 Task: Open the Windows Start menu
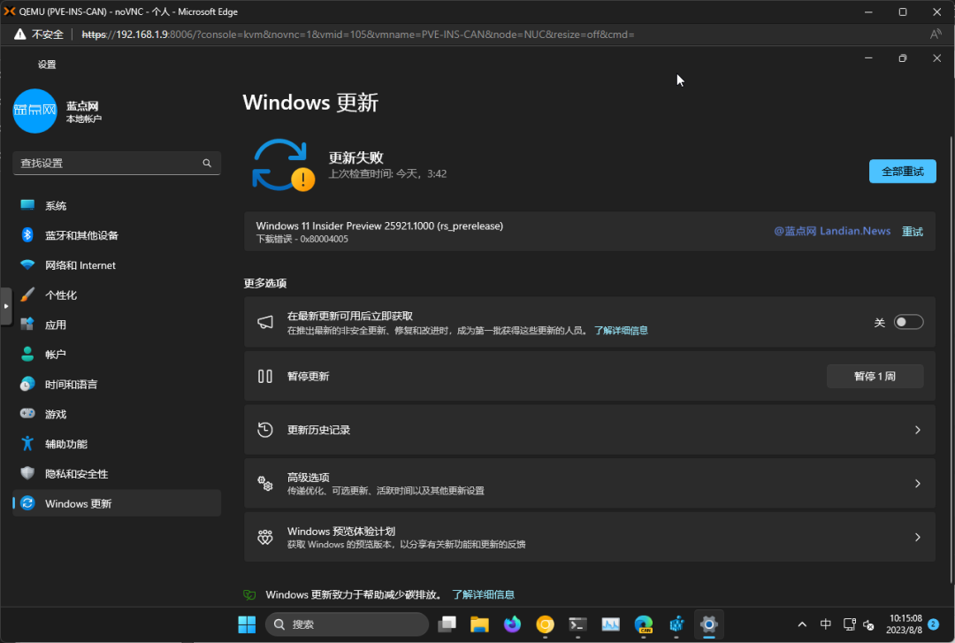[247, 624]
